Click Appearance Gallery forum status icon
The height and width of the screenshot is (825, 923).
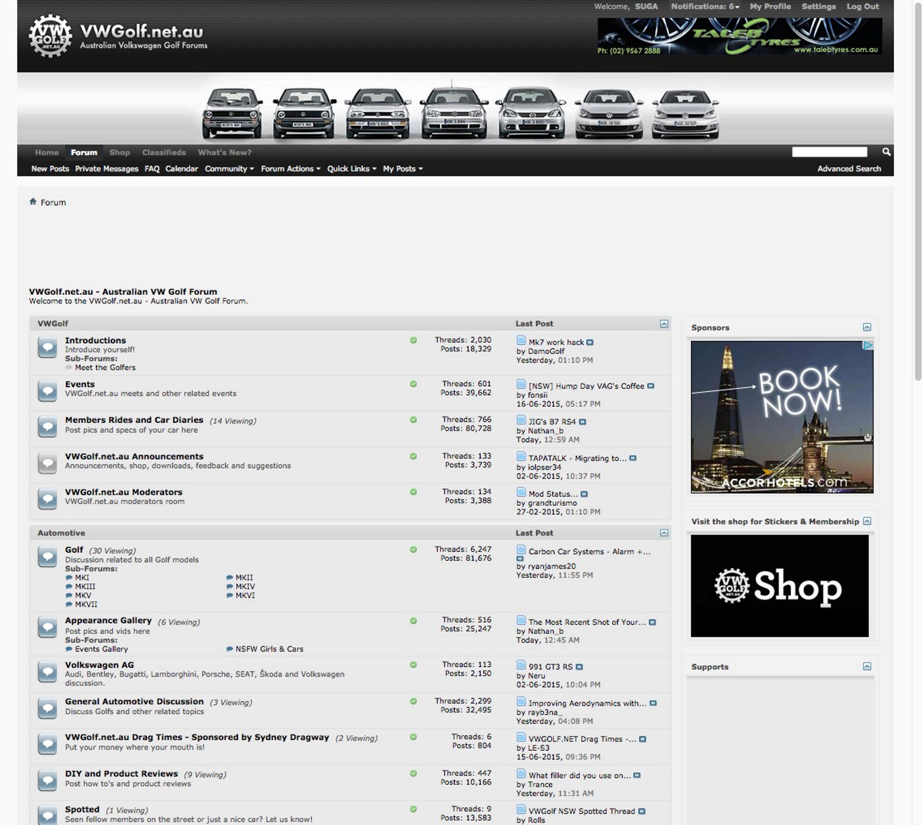[47, 627]
